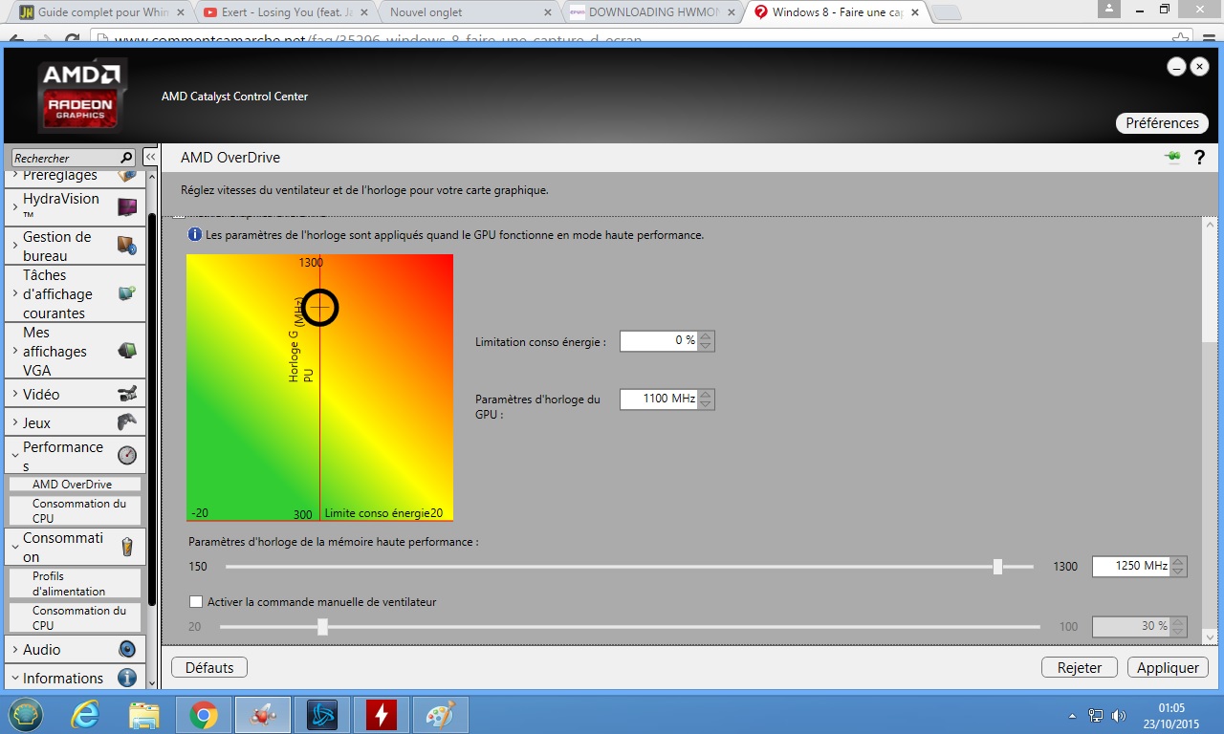The width and height of the screenshot is (1224, 734).
Task: Switch to Google Chrome on the taskbar
Action: [204, 714]
